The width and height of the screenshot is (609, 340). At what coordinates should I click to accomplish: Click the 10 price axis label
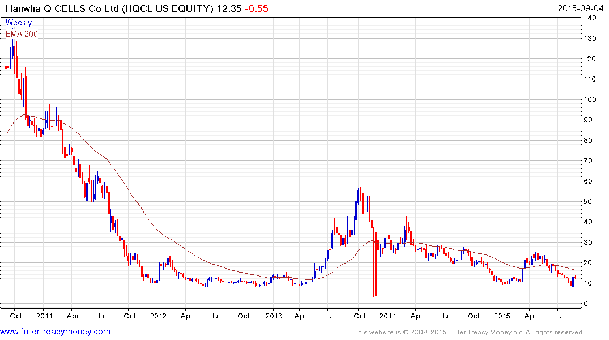point(588,283)
